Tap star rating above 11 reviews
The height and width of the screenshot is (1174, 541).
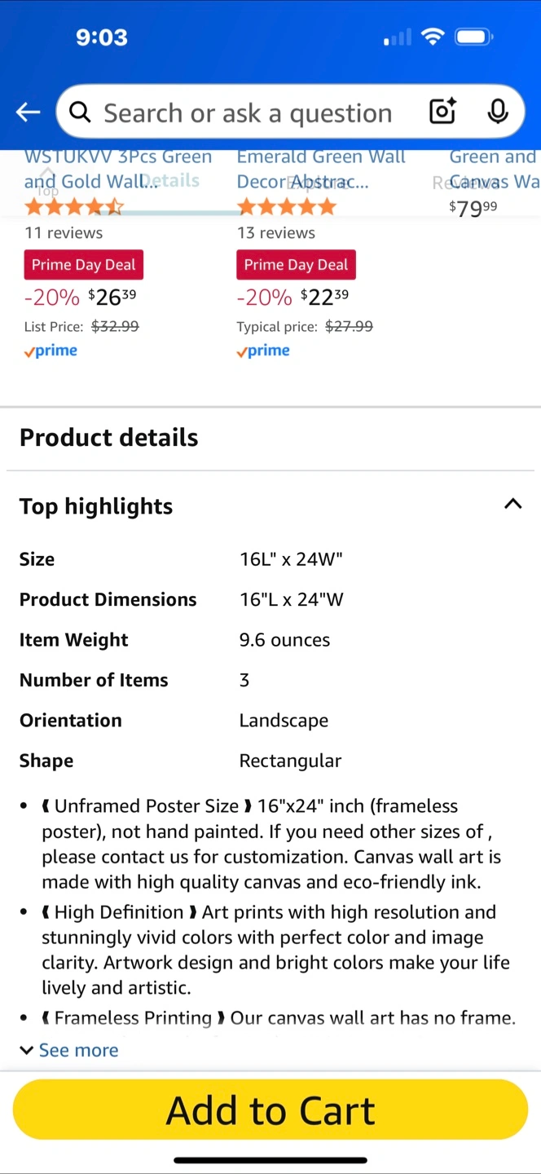pos(73,206)
